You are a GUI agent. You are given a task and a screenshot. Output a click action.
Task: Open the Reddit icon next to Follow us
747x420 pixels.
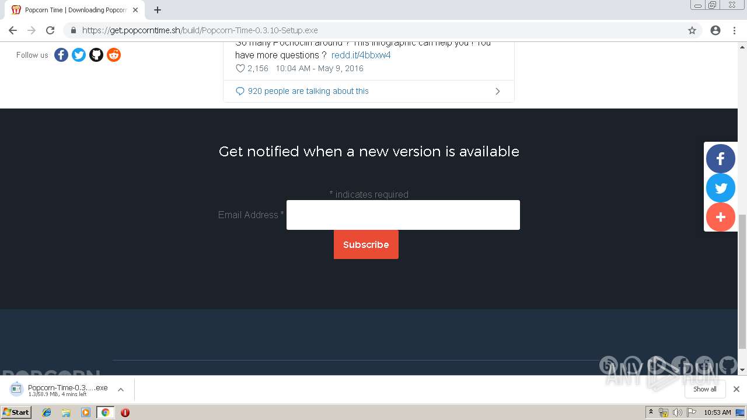pos(114,55)
